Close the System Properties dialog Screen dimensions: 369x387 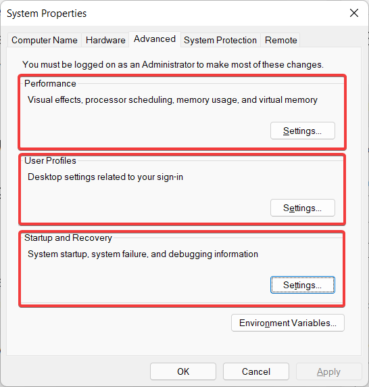click(354, 13)
